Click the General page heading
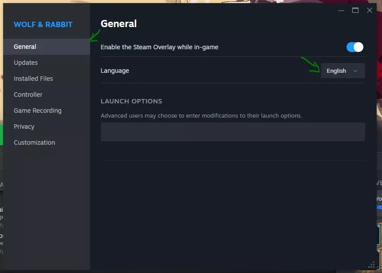 (x=118, y=24)
